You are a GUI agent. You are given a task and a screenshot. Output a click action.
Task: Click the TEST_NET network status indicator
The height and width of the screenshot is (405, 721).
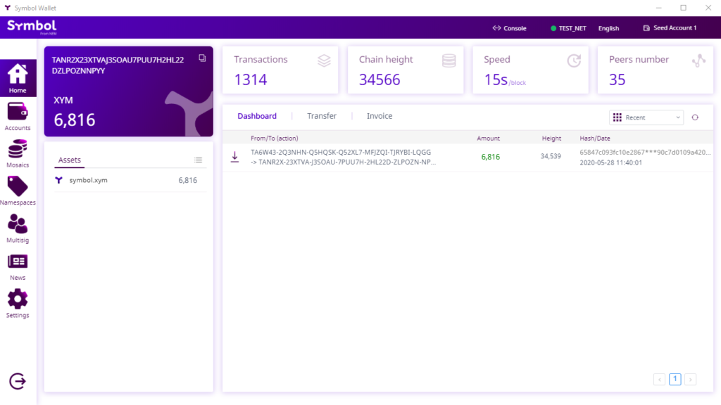[568, 28]
